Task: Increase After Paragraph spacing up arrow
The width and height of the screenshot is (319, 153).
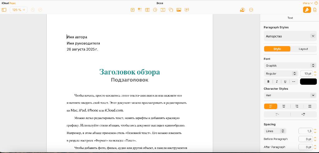Action: click(315, 146)
